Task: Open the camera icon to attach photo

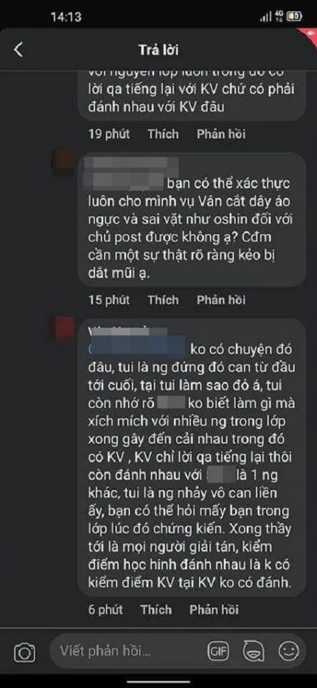Action: 25,653
